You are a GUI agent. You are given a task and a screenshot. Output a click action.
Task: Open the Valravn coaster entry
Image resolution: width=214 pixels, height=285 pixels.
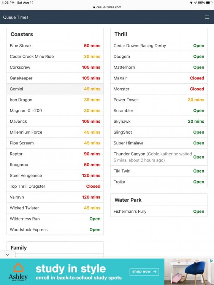click(x=55, y=197)
